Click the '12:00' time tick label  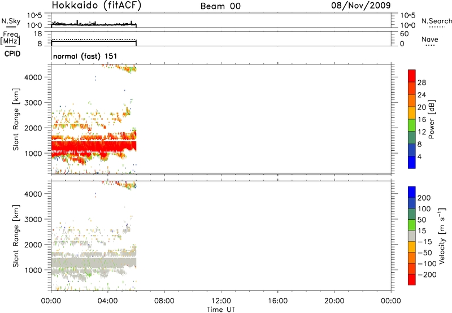click(221, 301)
